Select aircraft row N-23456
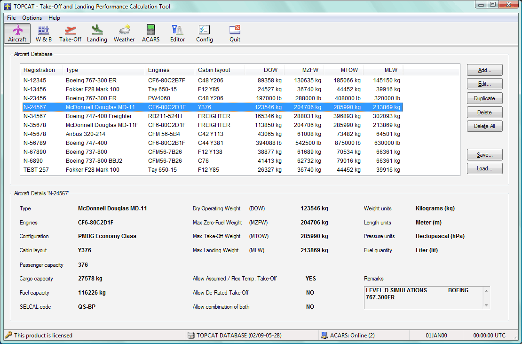 click(212, 98)
